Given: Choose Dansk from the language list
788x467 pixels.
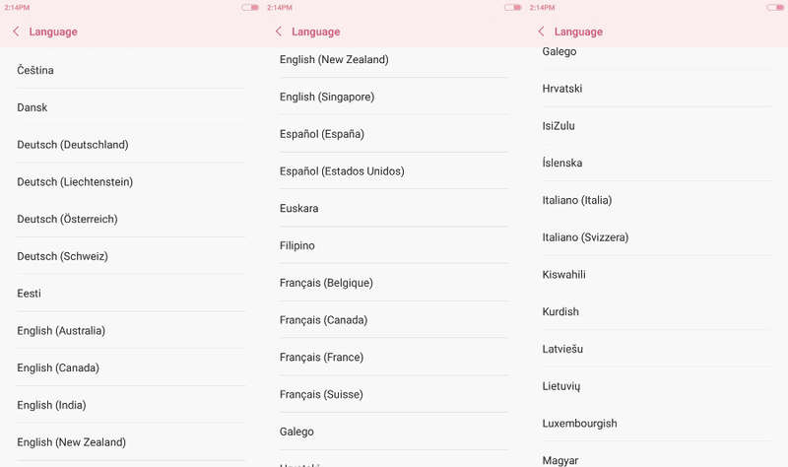Looking at the screenshot, I should [x=33, y=107].
